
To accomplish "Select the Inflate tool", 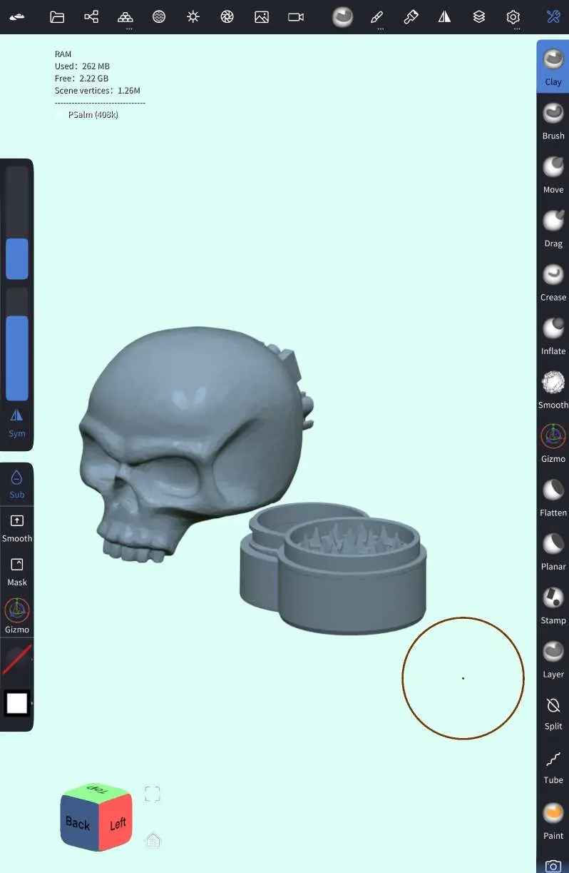I will click(553, 335).
